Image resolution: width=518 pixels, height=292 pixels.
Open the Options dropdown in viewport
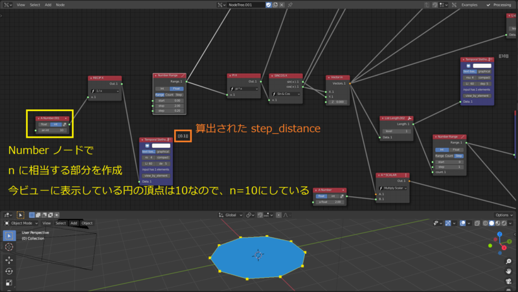[504, 215]
